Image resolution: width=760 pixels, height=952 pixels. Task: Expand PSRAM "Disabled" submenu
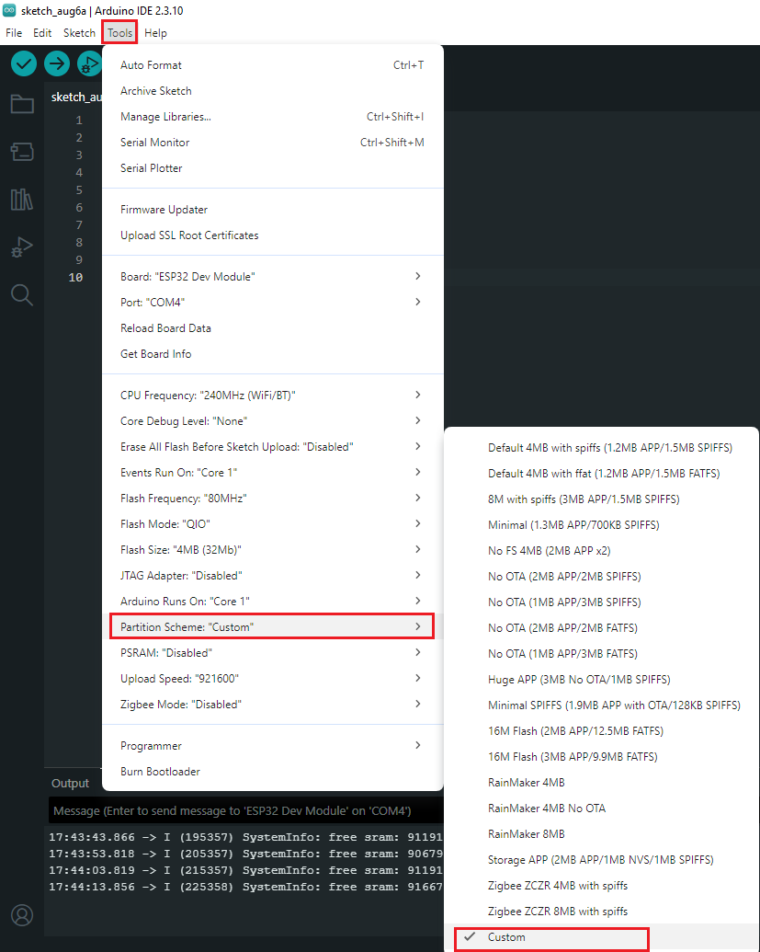pos(273,653)
